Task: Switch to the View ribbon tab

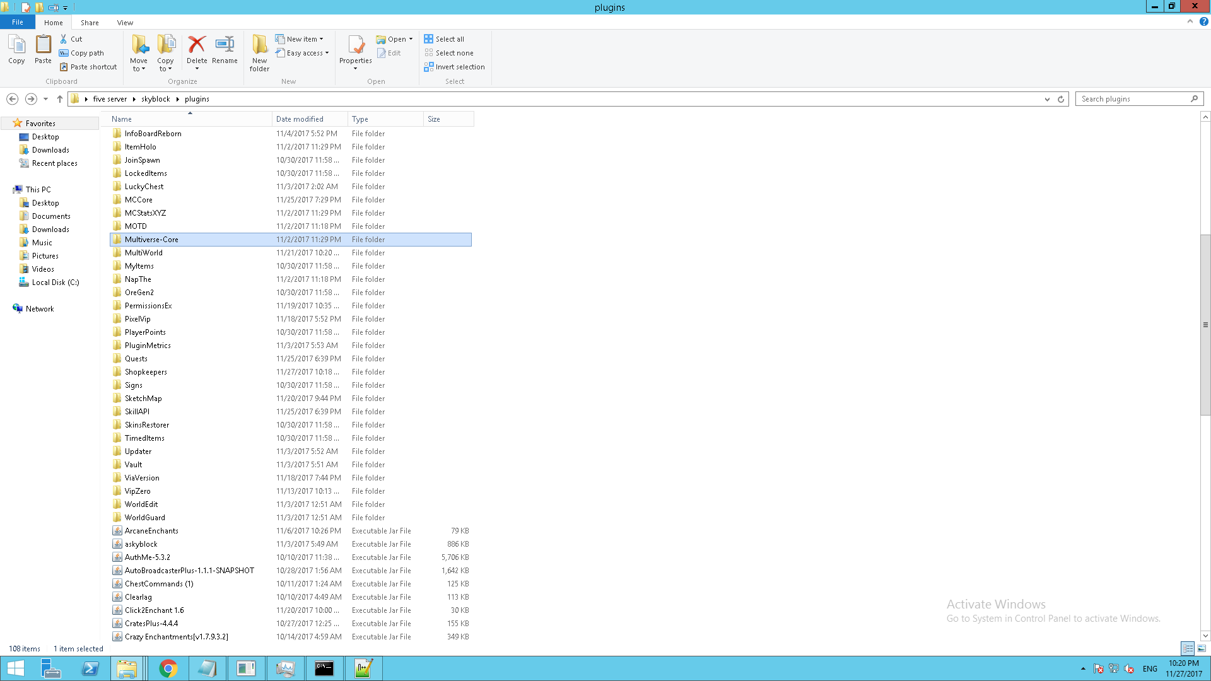Action: tap(125, 23)
